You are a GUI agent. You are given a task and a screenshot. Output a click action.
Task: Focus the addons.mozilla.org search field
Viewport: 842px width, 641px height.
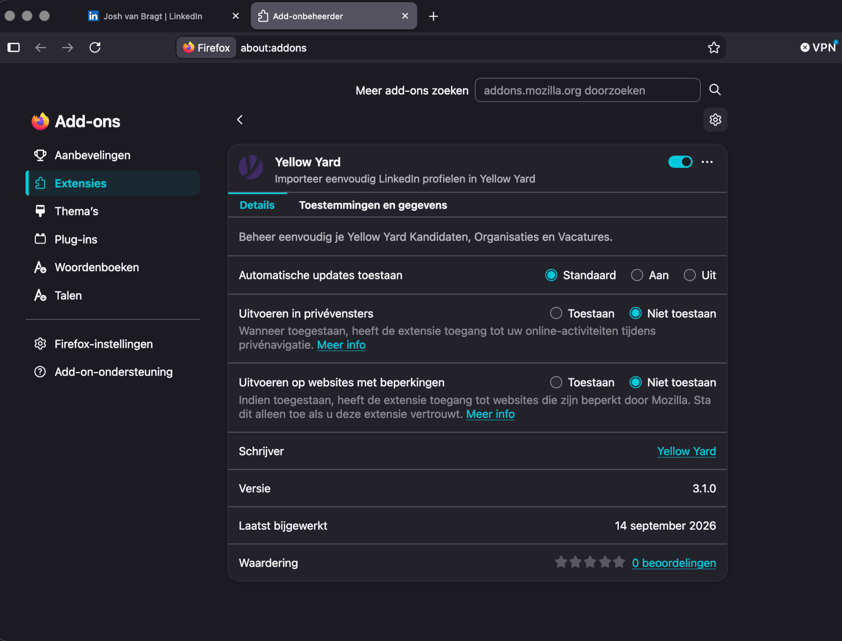click(x=587, y=90)
